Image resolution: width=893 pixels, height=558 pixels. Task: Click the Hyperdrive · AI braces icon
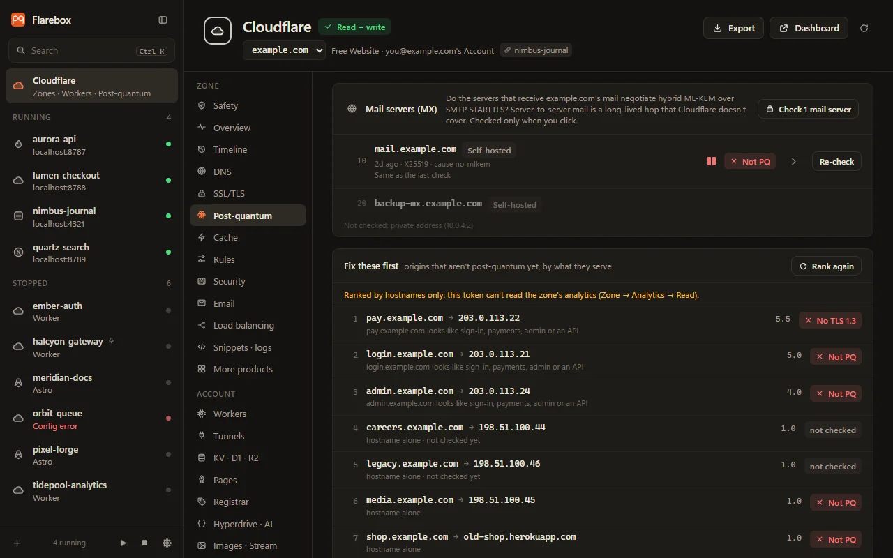pyautogui.click(x=202, y=524)
